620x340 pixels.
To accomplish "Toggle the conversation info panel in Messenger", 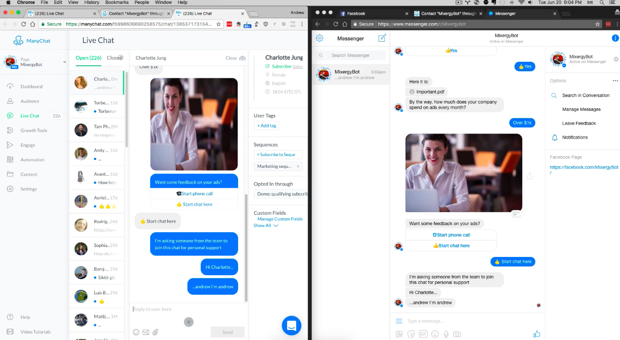I will click(x=615, y=38).
